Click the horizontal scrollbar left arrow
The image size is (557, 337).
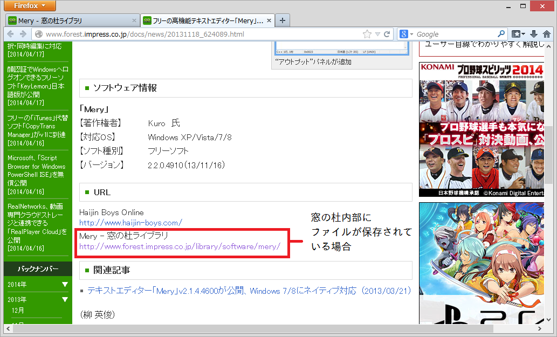tap(8, 328)
